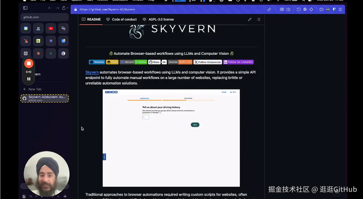Open the pinned orange starburst favorite
The width and height of the screenshot is (363, 199).
click(38, 53)
